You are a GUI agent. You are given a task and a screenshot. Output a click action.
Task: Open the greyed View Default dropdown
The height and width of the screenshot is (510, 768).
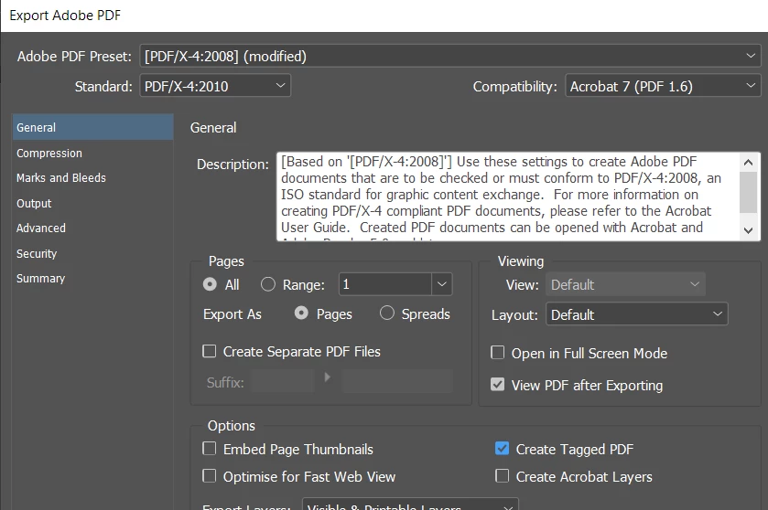pyautogui.click(x=625, y=284)
